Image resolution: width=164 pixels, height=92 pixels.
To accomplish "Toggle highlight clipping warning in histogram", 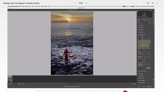I will pyautogui.click(x=152, y=12).
